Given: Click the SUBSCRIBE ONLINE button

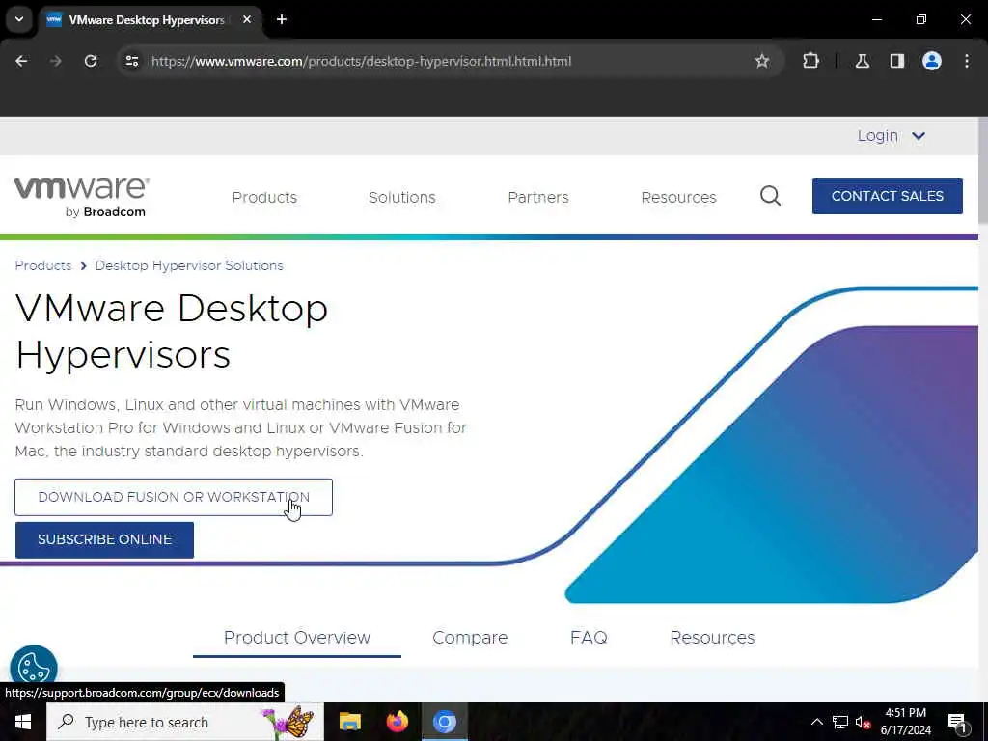Looking at the screenshot, I should point(104,540).
